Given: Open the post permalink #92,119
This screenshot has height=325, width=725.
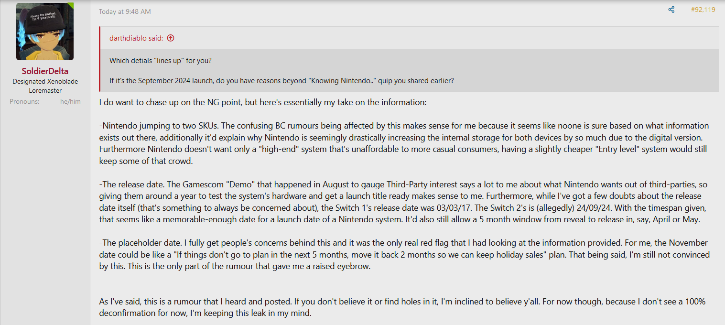Looking at the screenshot, I should coord(703,10).
